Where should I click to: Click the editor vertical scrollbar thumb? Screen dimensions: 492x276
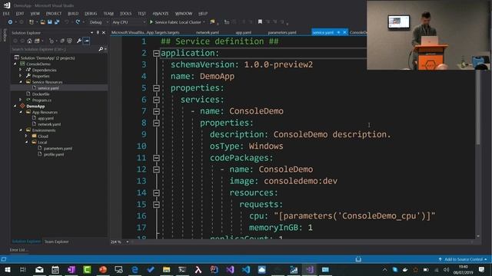[x=478, y=107]
